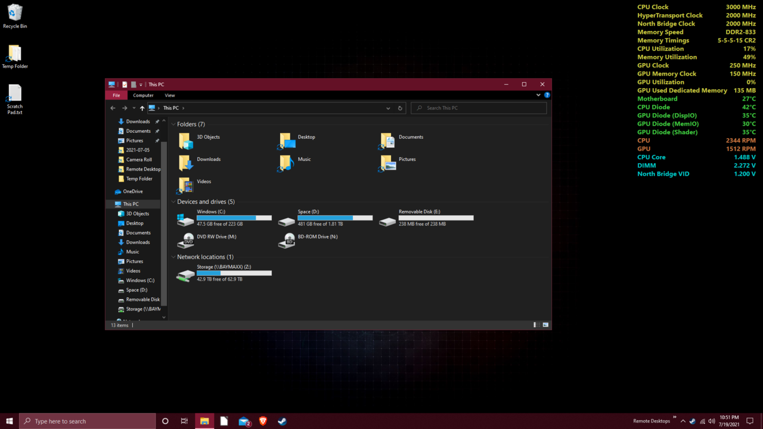Select OneDrive in the navigation pane
Screen dimensions: 763x429
point(132,192)
